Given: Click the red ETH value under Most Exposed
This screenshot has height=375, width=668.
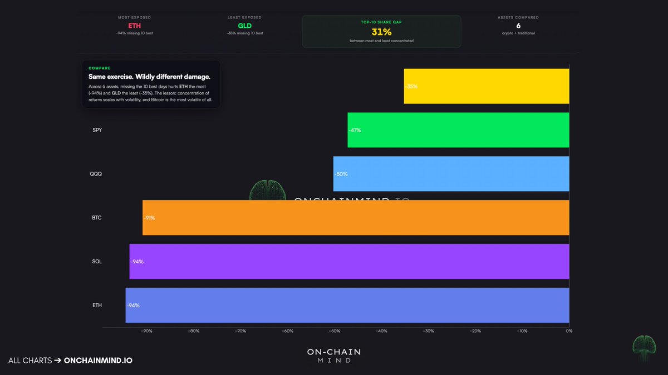Looking at the screenshot, I should (134, 26).
